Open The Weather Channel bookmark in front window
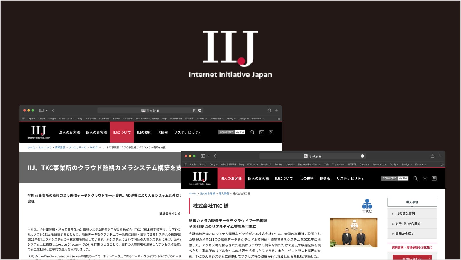This screenshot has height=260, width=461. (309, 164)
